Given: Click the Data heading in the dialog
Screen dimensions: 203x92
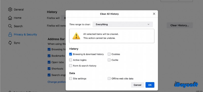Looking at the screenshot, I should click(72, 73).
